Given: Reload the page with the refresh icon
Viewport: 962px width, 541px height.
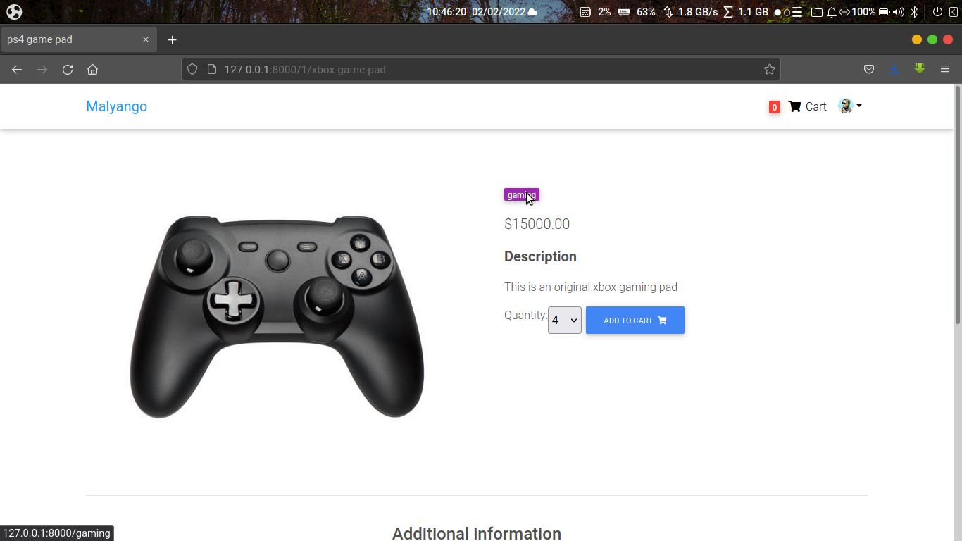Looking at the screenshot, I should 67,69.
